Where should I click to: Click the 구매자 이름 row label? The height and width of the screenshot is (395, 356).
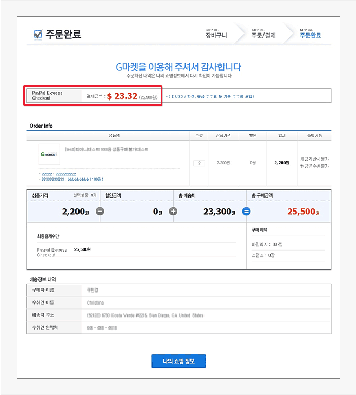[43, 290]
